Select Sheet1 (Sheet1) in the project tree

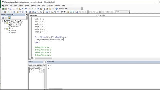[16, 25]
